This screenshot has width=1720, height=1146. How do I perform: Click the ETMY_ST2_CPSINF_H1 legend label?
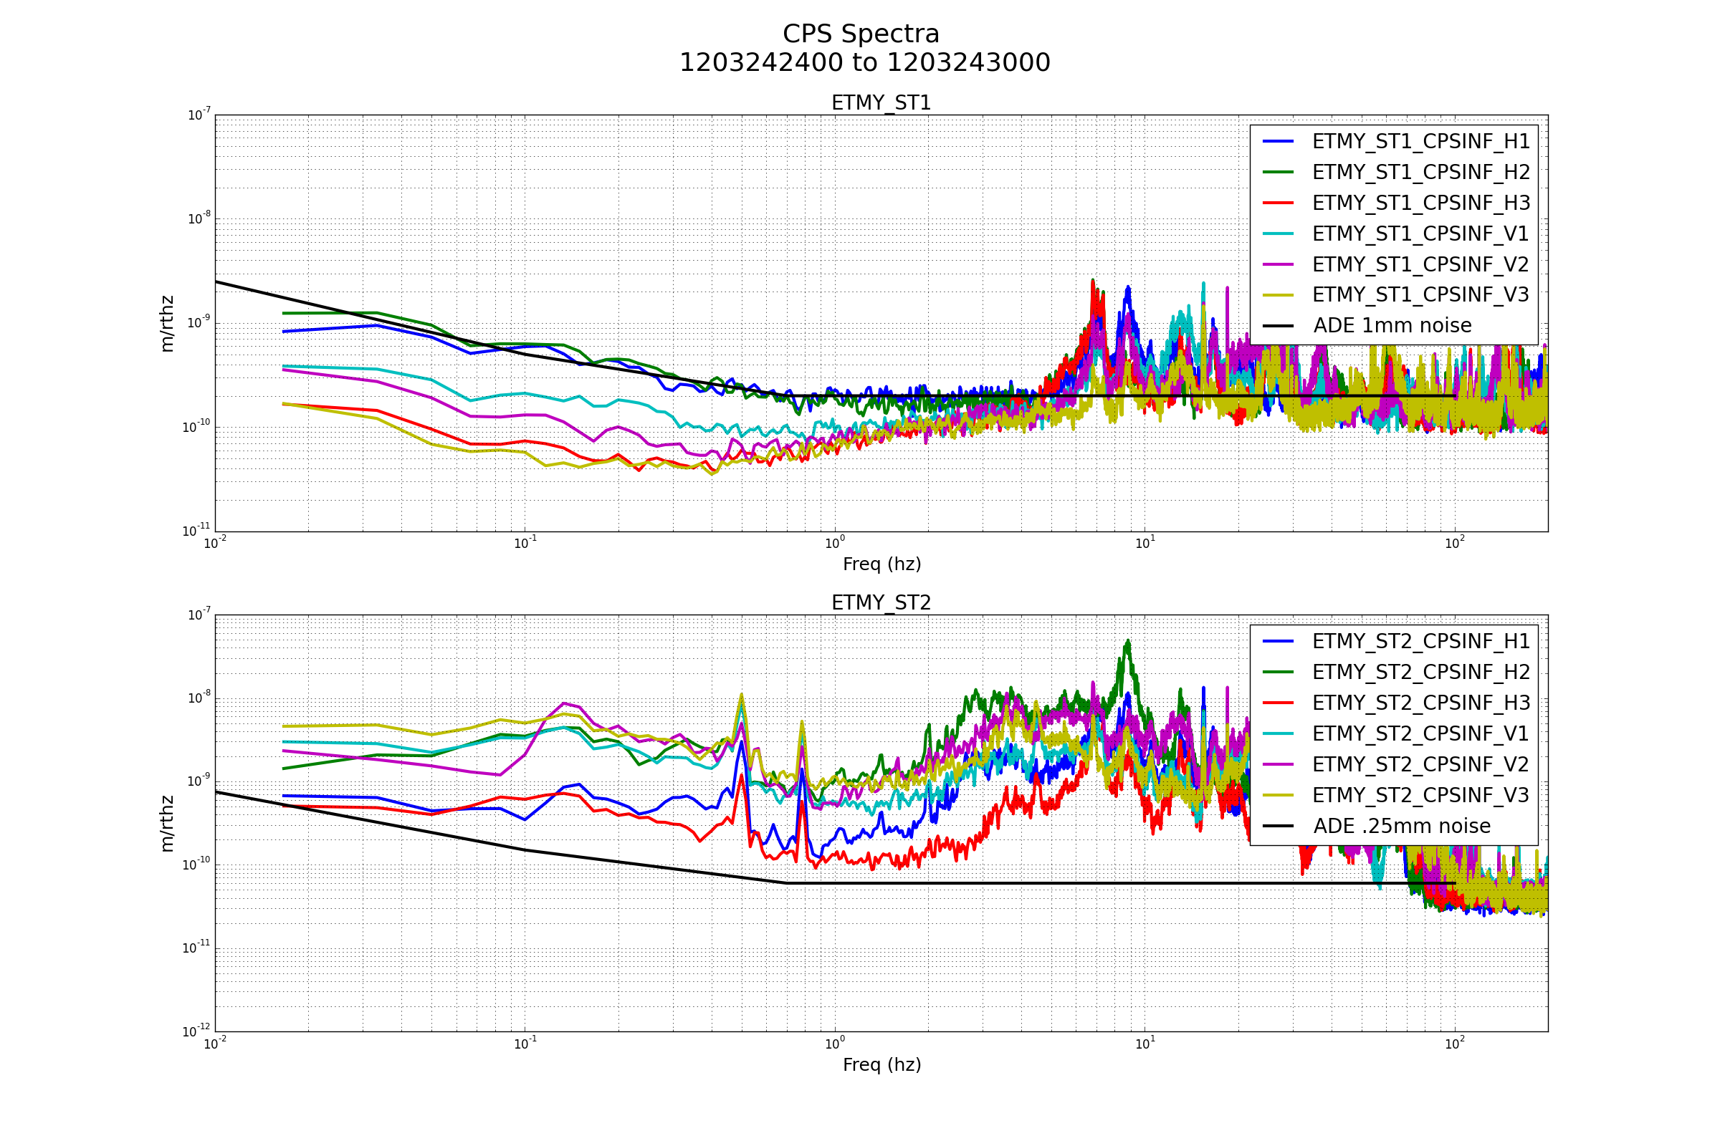(1420, 642)
